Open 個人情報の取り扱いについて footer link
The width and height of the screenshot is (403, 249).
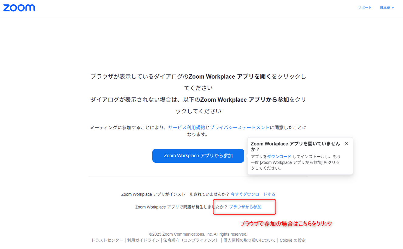[250, 240]
